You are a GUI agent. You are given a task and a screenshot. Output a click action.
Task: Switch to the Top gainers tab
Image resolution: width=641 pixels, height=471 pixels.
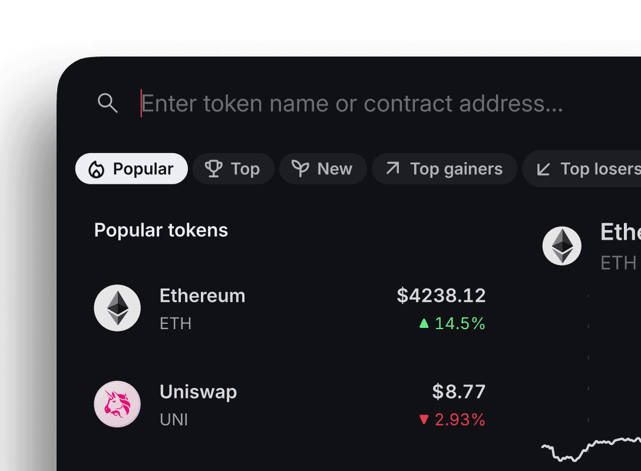point(444,168)
